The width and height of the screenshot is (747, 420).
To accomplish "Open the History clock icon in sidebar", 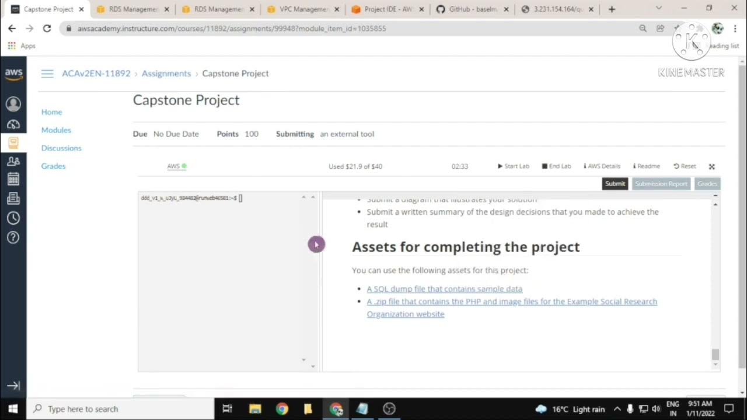I will coord(13,218).
